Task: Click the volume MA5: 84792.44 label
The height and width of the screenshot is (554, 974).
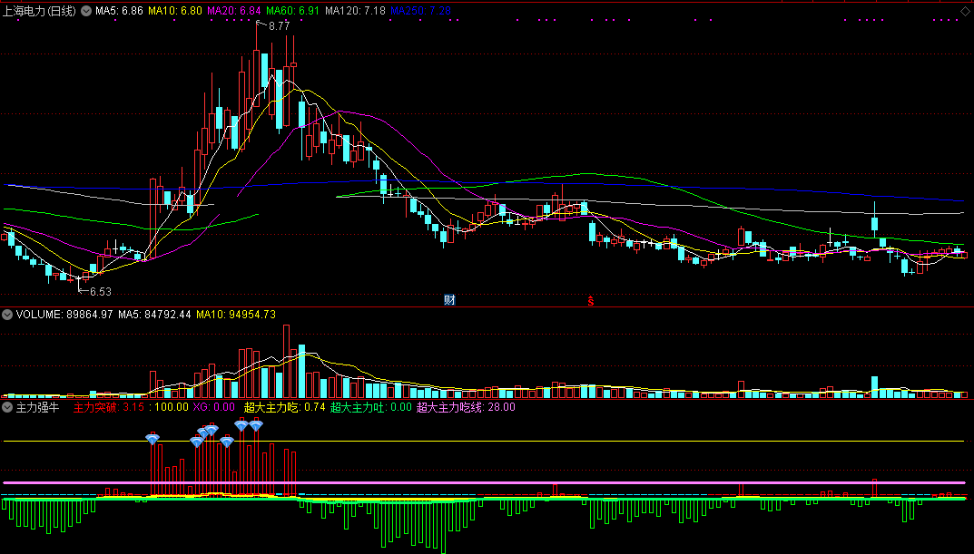Action: 154,315
